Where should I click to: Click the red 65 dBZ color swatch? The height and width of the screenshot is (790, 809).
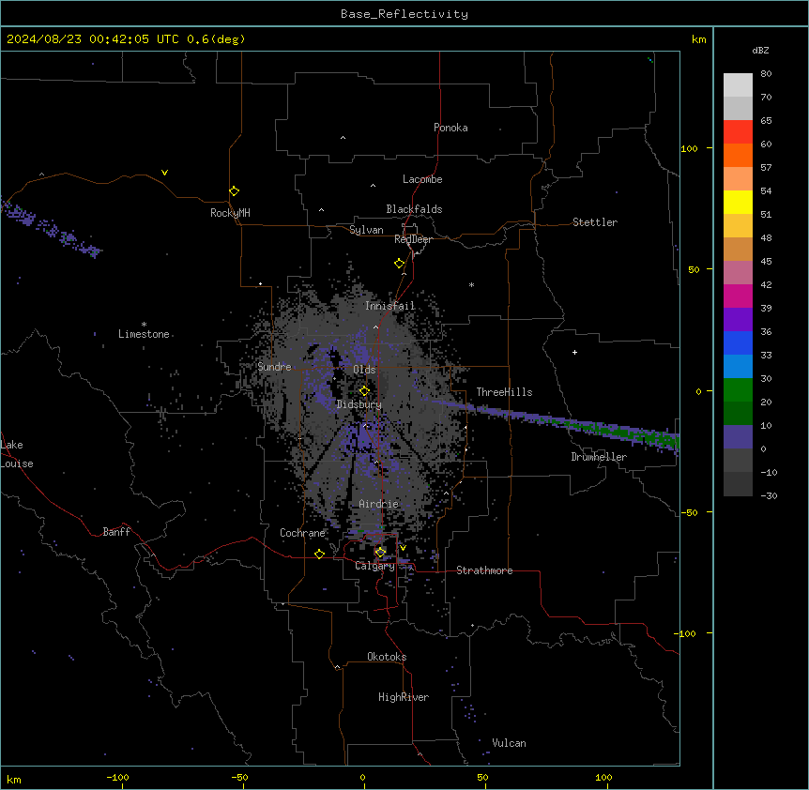click(x=738, y=132)
